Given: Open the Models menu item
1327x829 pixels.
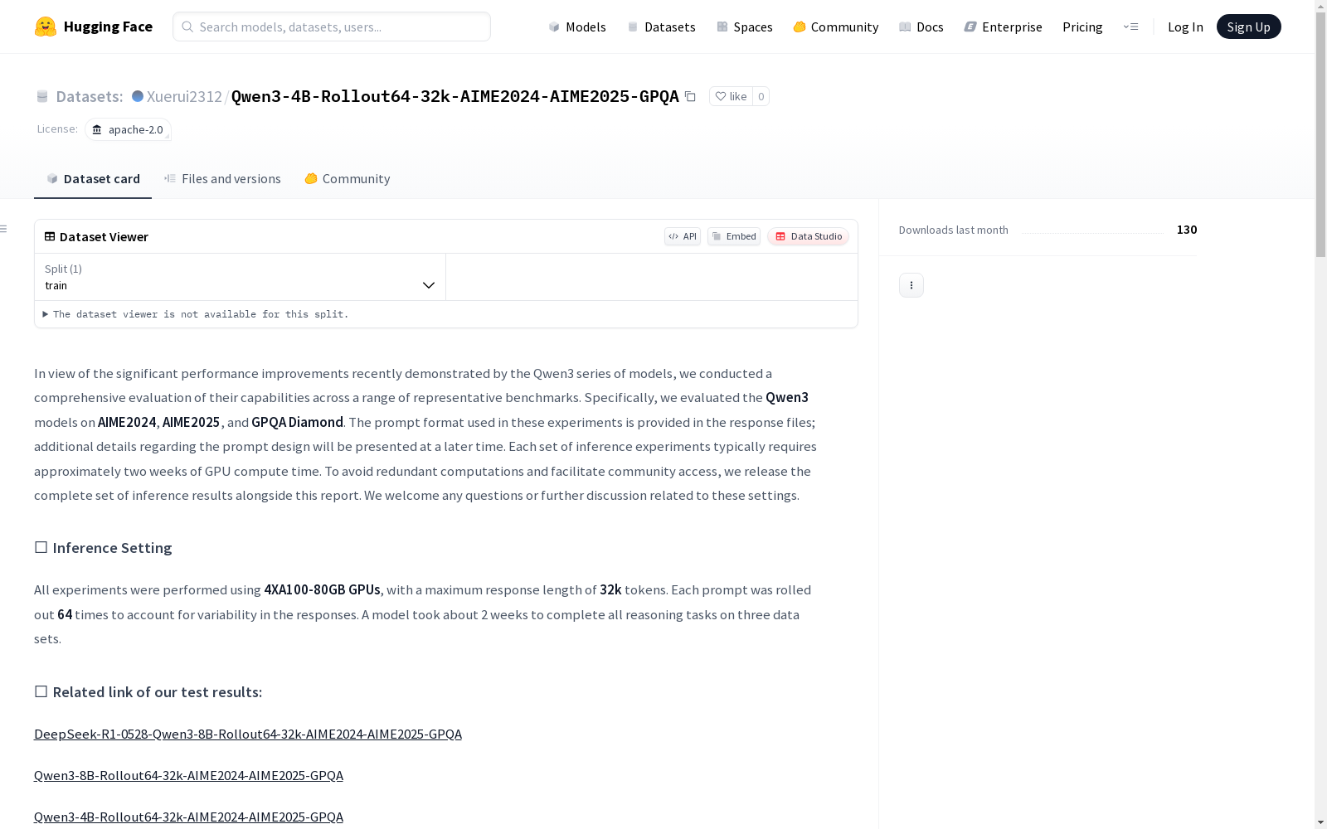Looking at the screenshot, I should coord(577,27).
